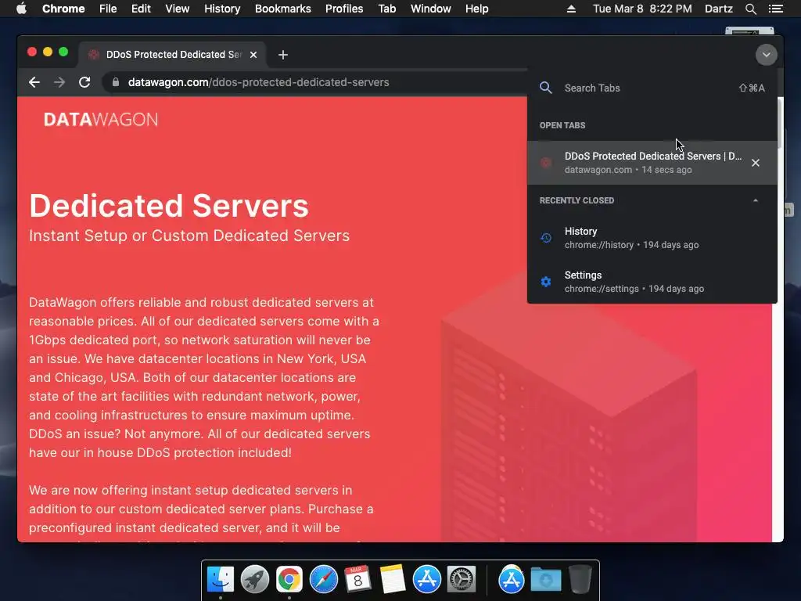This screenshot has height=601, width=801.
Task: Click the Instant Setup or Custom Dedicated Servers subtitle
Action: [x=189, y=236]
